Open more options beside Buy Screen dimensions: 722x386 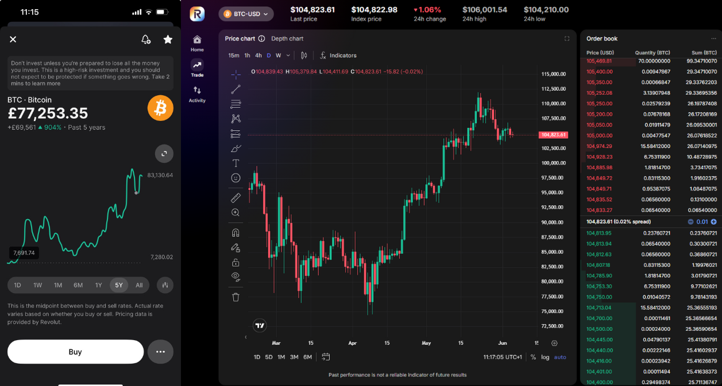[x=160, y=352]
